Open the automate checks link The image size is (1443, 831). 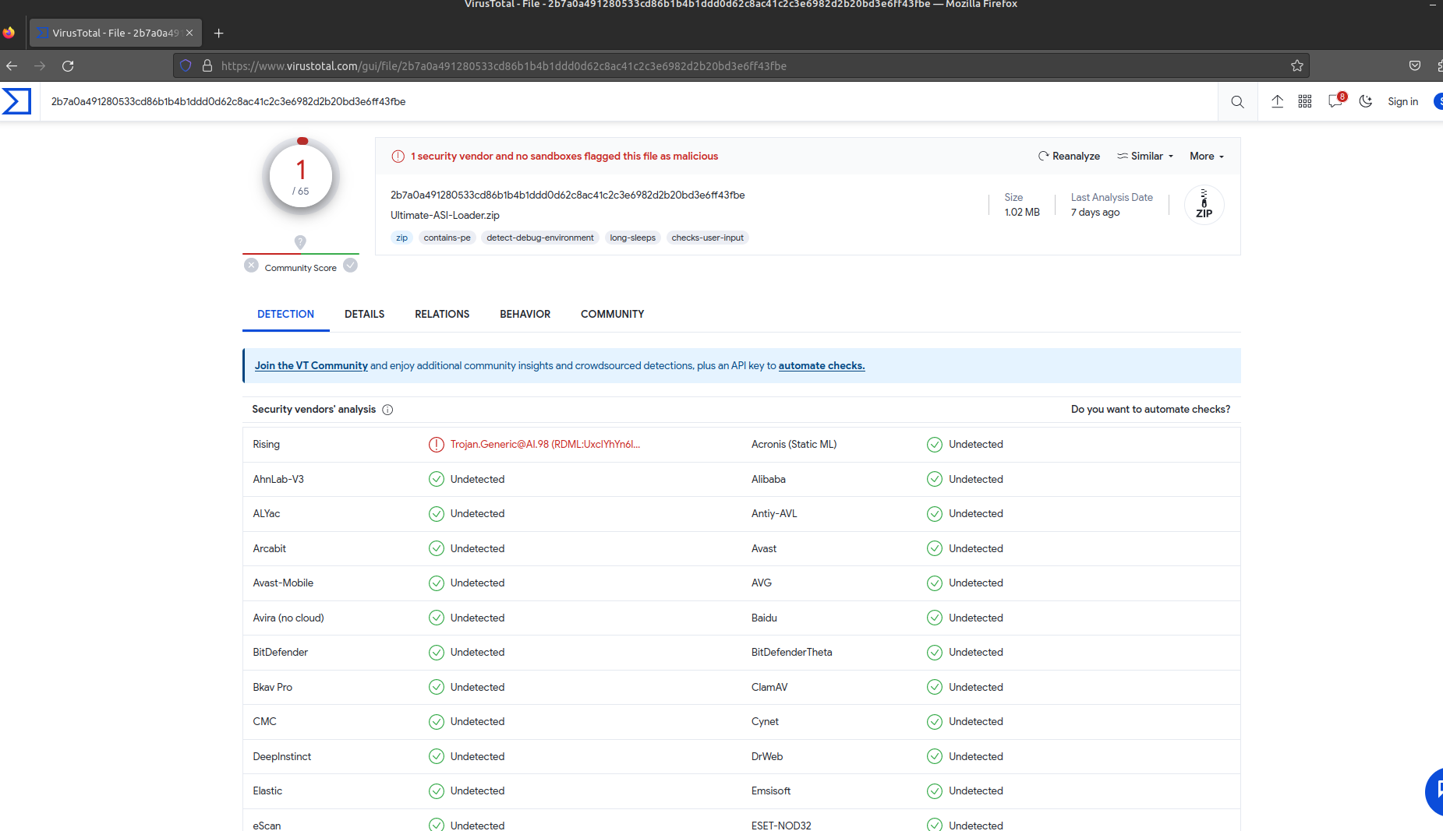(822, 365)
